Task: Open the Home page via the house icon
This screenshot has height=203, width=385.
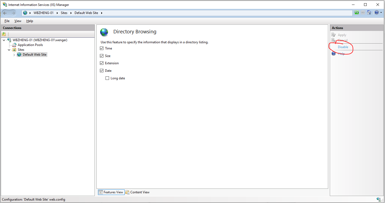Action: (369, 12)
